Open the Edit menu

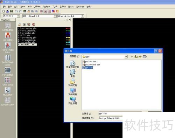coord(10,7)
